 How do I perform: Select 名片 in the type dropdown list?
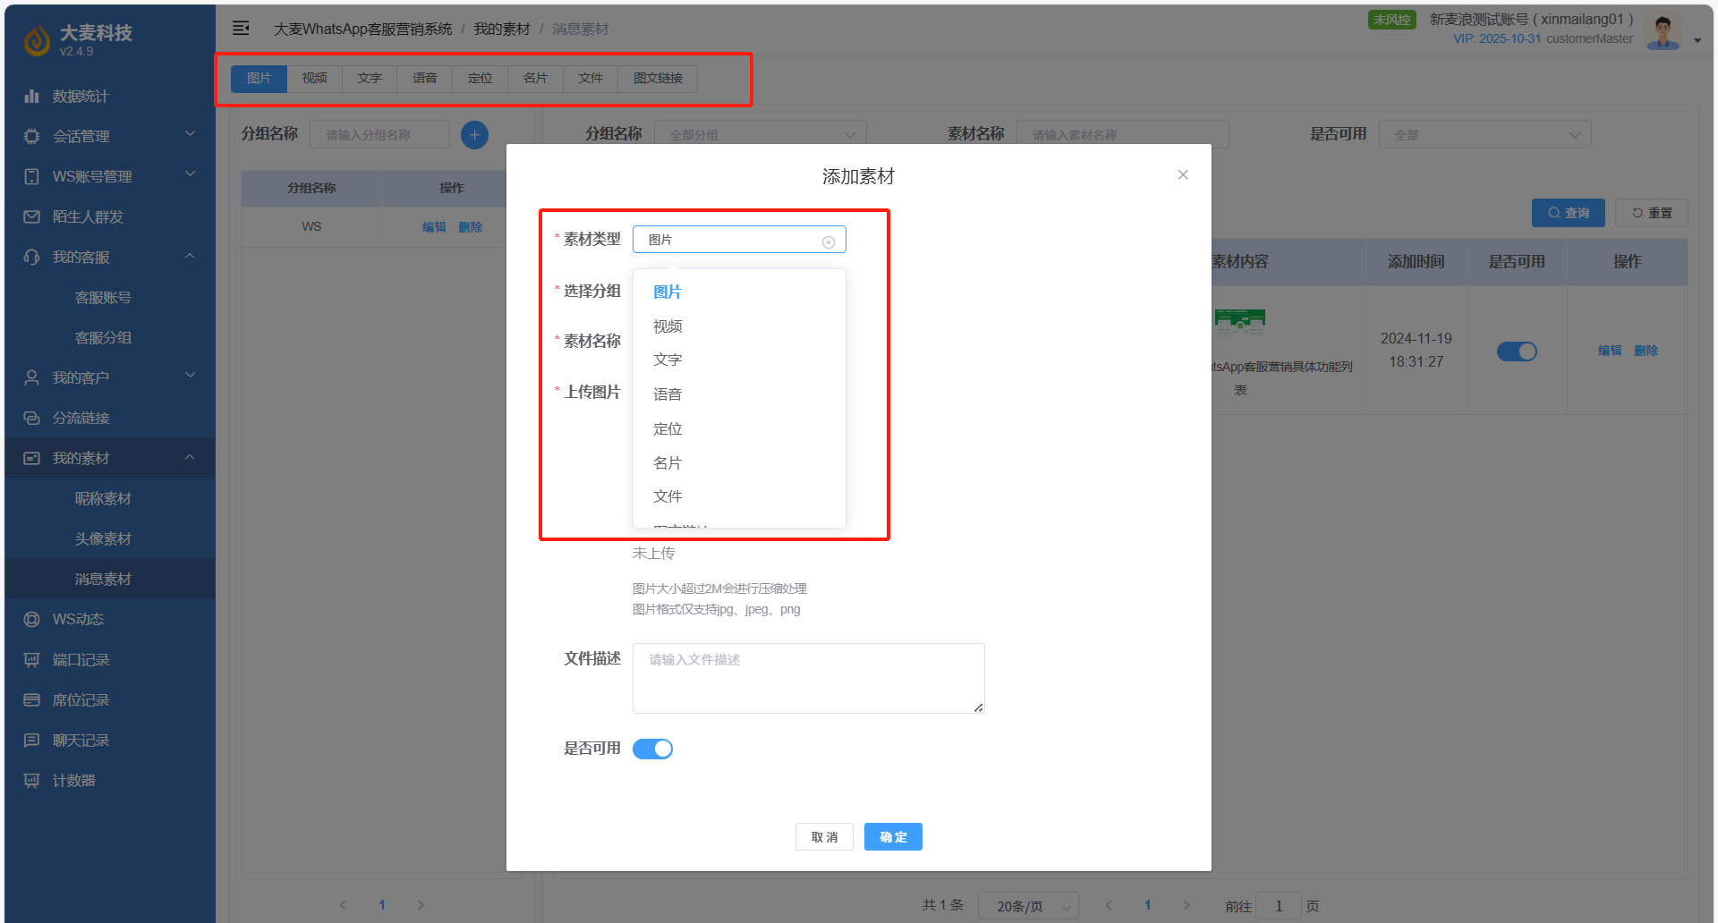739,463
